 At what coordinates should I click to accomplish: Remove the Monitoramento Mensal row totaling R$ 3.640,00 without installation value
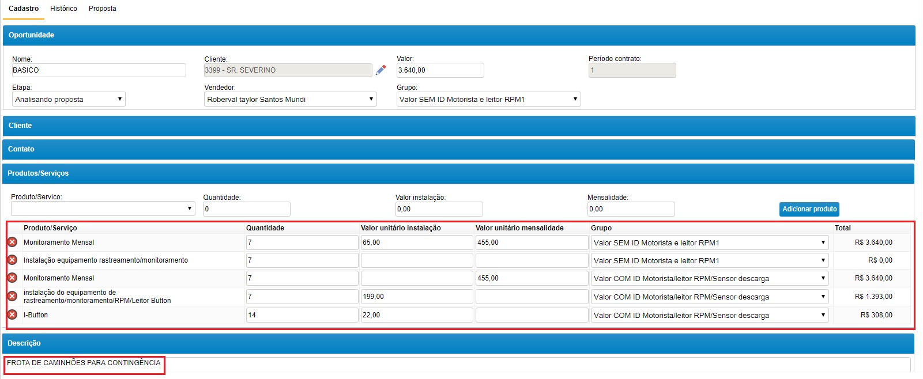coord(12,278)
